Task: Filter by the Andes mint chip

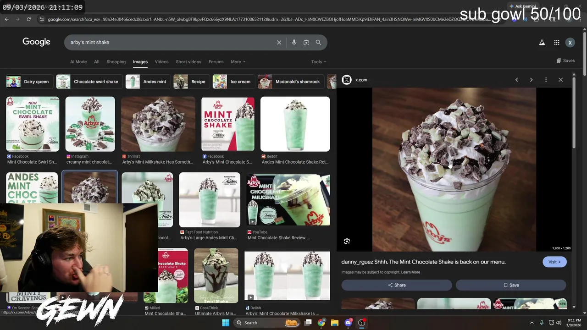Action: pyautogui.click(x=147, y=82)
